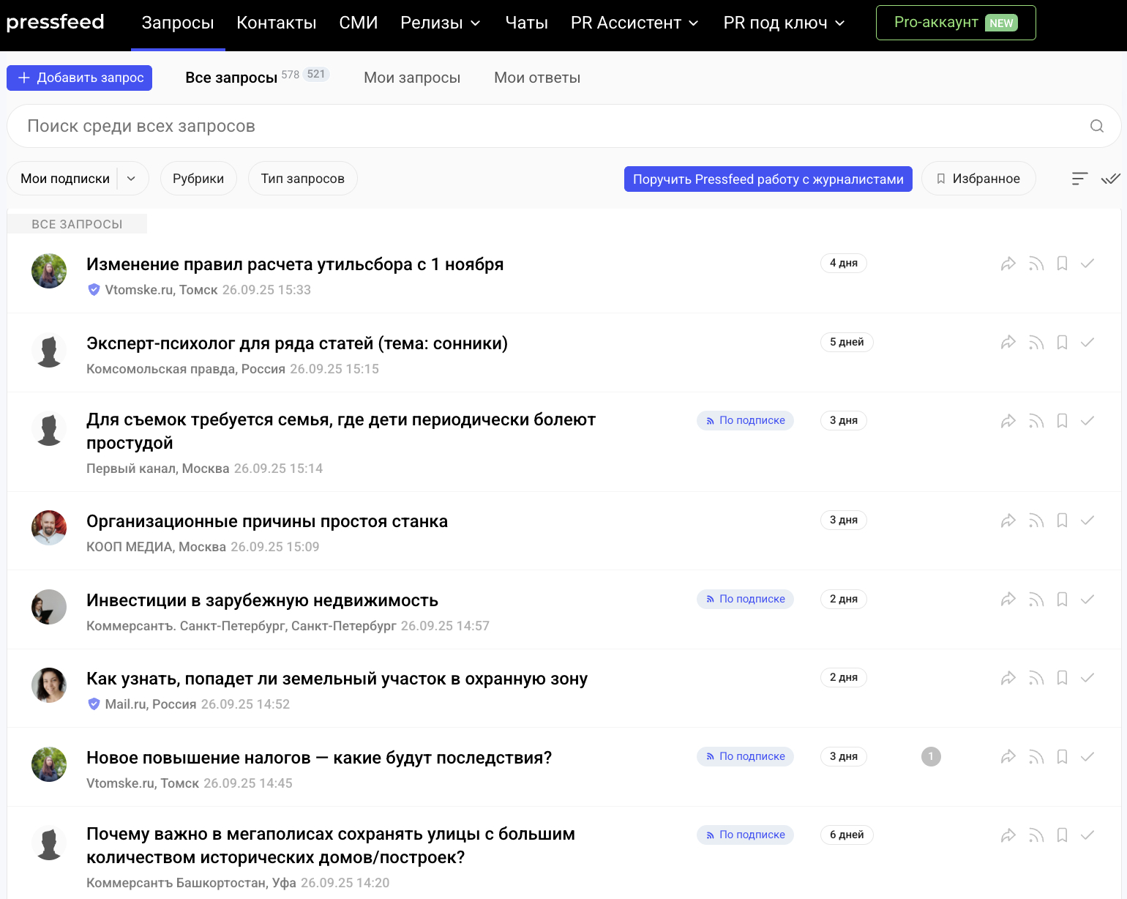Image resolution: width=1127 pixels, height=899 pixels.
Task: Mark all requests read with double-check icon
Action: pyautogui.click(x=1111, y=179)
